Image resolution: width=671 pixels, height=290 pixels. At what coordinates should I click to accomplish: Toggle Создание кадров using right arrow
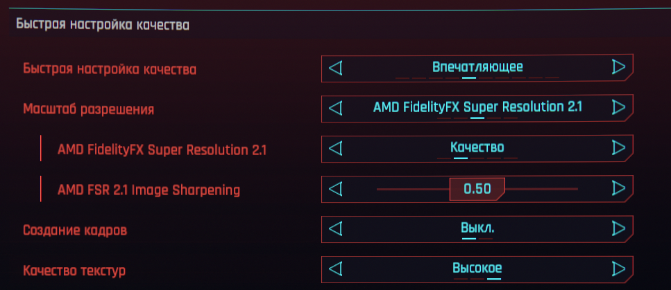[x=619, y=228]
